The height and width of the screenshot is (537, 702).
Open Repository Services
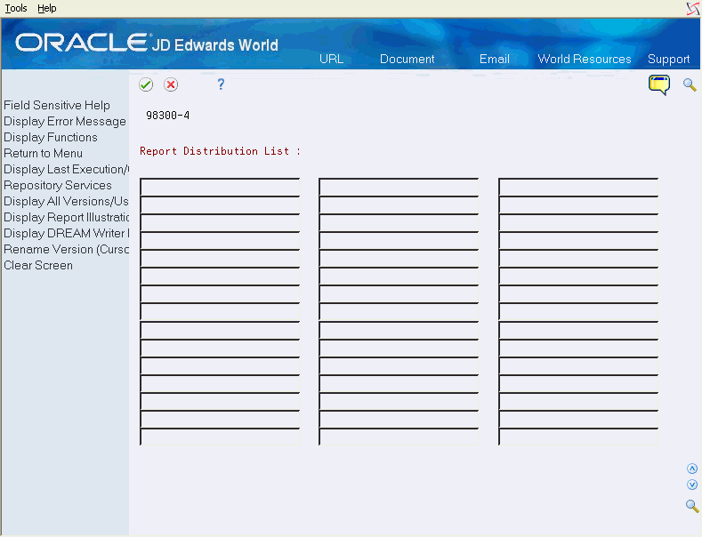click(x=58, y=185)
